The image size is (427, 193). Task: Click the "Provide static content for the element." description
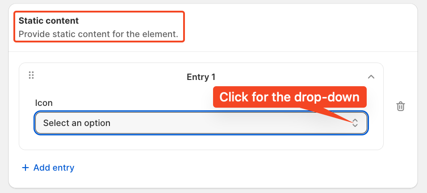(x=98, y=34)
